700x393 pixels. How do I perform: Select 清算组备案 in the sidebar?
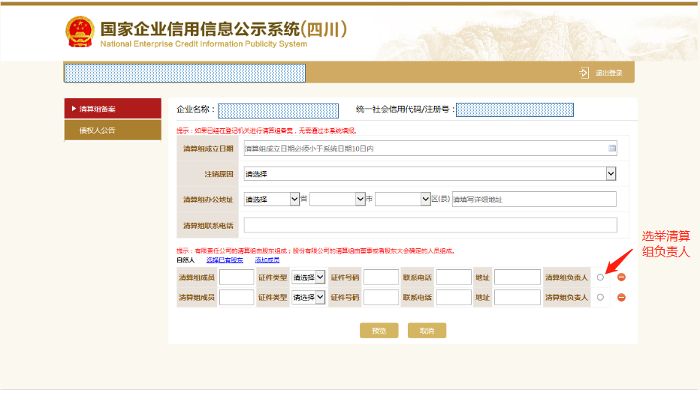coord(113,109)
